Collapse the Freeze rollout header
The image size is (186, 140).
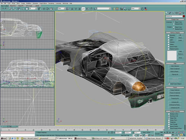175,87
